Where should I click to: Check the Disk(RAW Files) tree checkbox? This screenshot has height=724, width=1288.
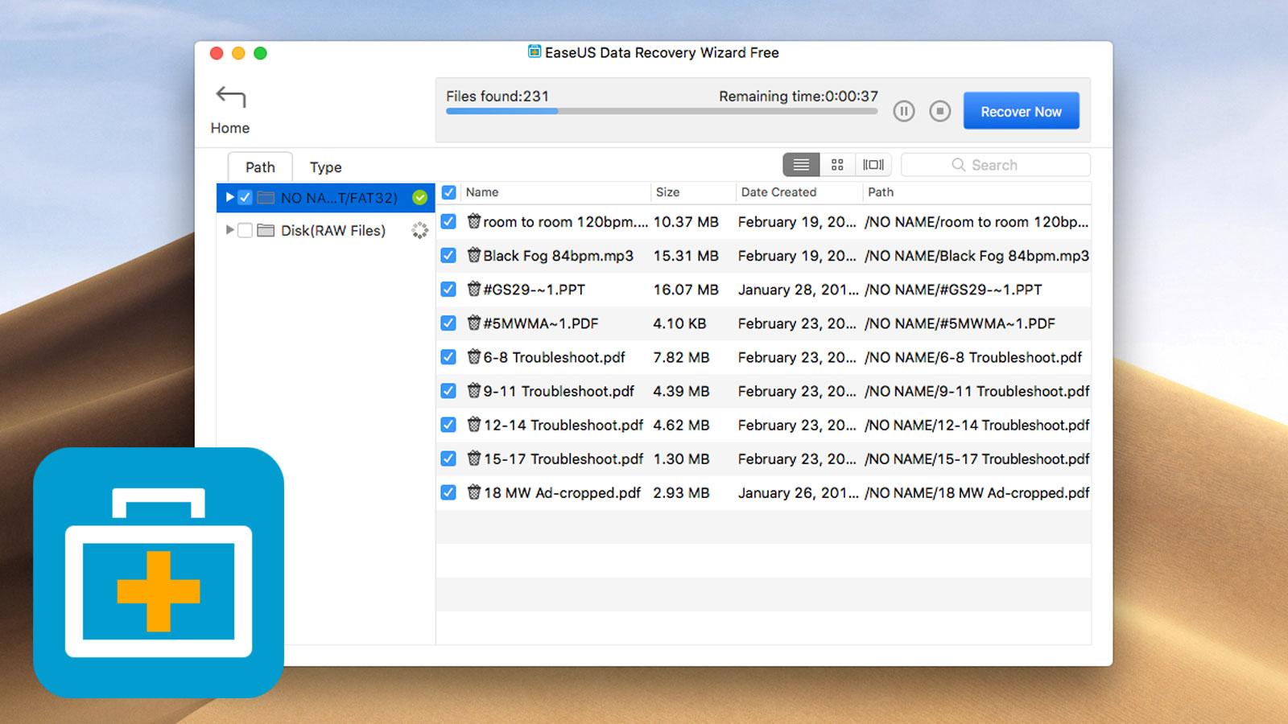[x=245, y=230]
